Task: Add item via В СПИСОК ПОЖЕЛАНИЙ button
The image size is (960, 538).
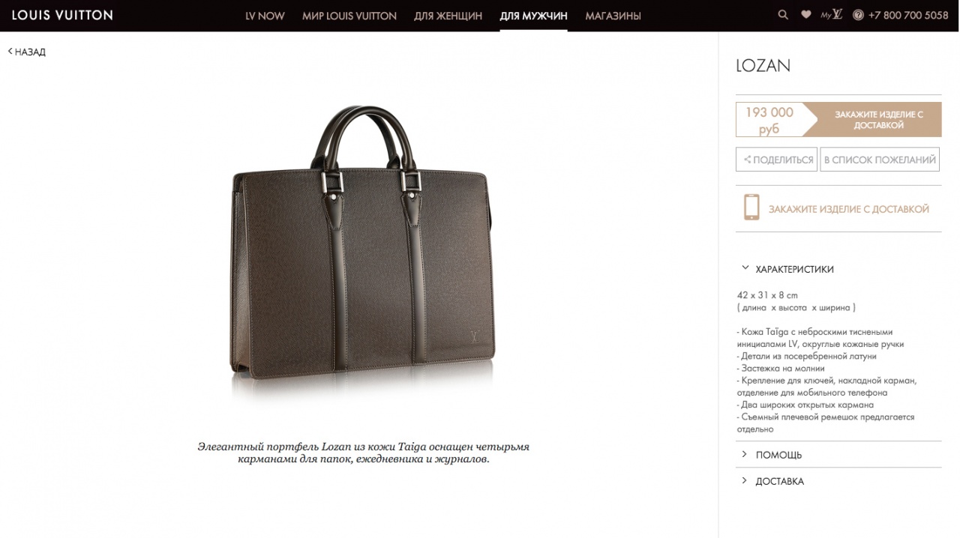Action: (x=880, y=160)
